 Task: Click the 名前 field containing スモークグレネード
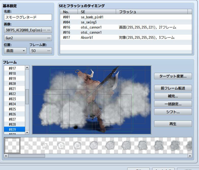tap(28, 17)
